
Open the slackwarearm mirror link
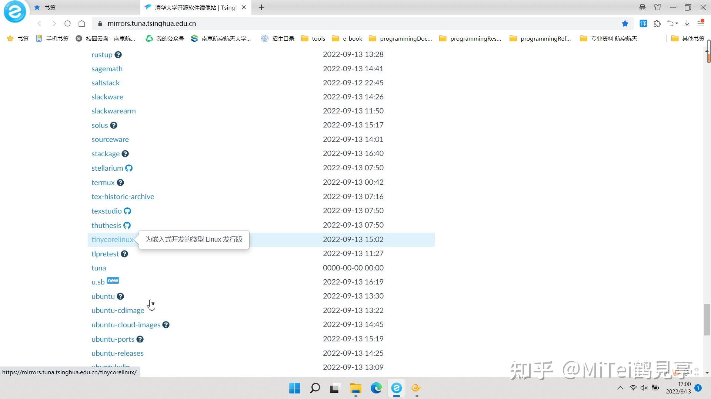click(114, 111)
